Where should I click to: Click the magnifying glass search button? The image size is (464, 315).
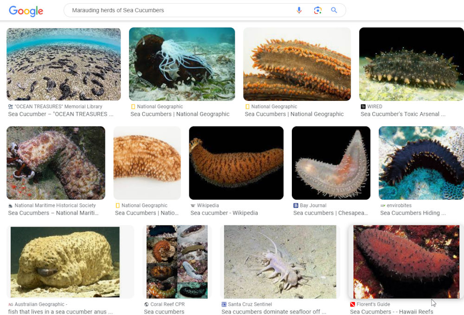tap(334, 10)
